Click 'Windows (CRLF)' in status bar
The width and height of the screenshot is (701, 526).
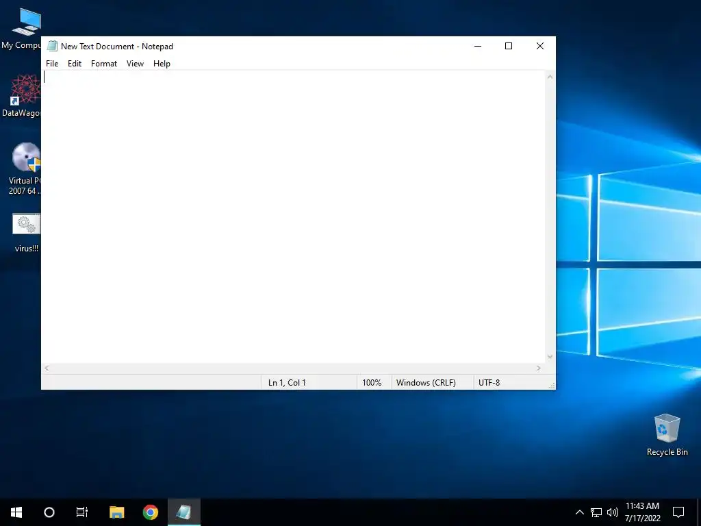pos(426,382)
